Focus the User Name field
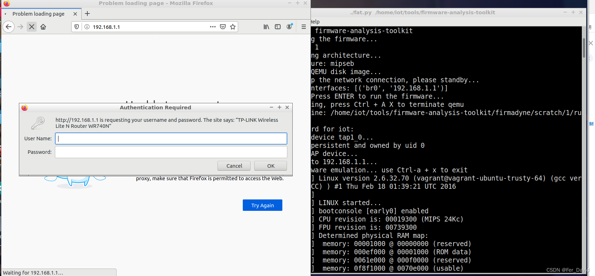595x276 pixels. [171, 139]
